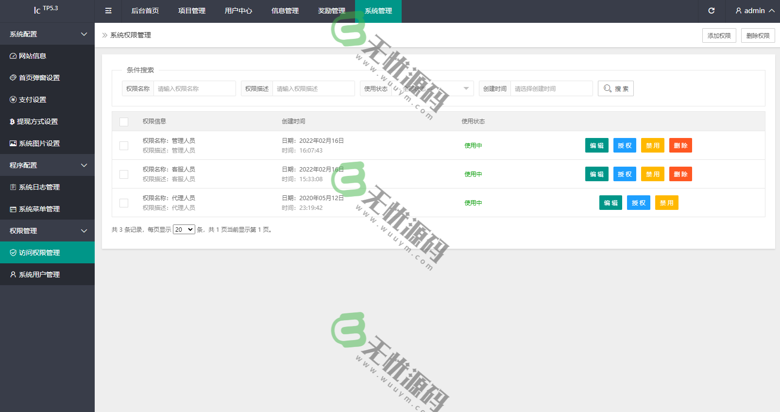
Task: Open 系统图片设置 in sidebar
Action: click(39, 143)
